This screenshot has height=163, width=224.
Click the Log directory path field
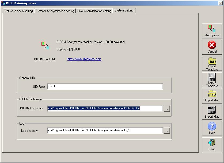[x=105, y=130]
